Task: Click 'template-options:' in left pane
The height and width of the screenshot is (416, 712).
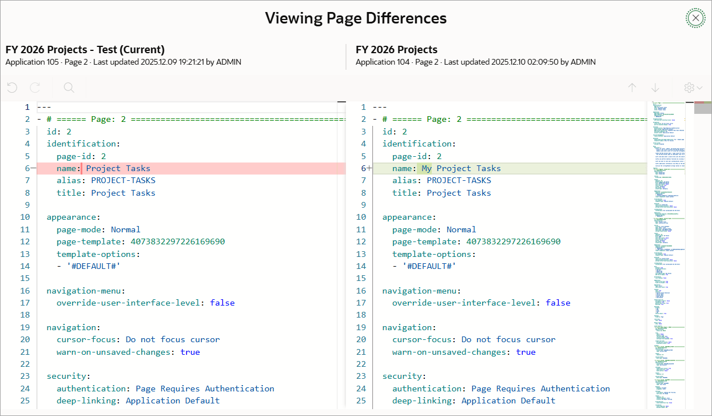Action: click(98, 254)
